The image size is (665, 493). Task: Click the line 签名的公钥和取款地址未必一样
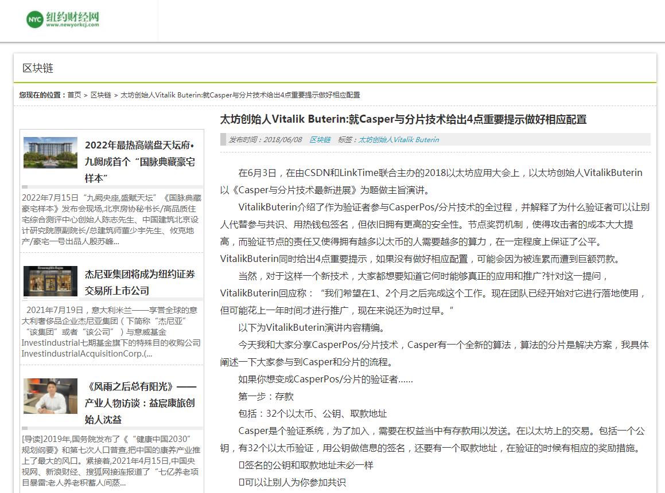306,465
